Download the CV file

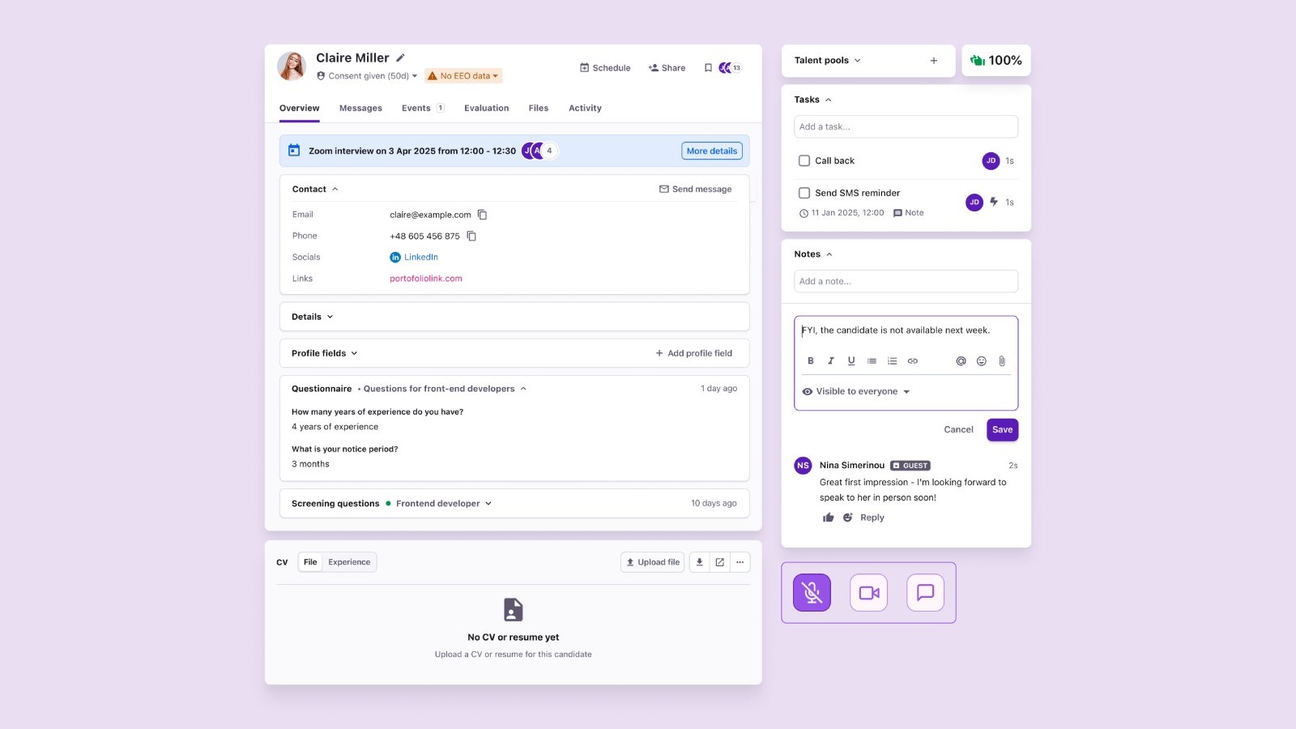point(699,562)
